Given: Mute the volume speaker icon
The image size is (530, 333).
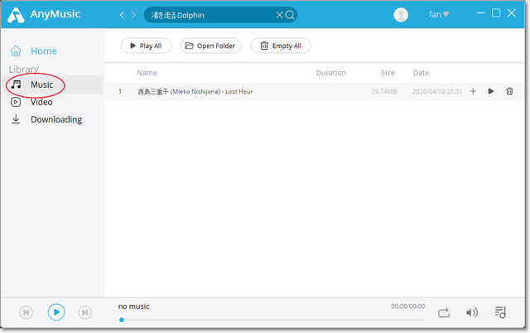Looking at the screenshot, I should click(x=472, y=312).
